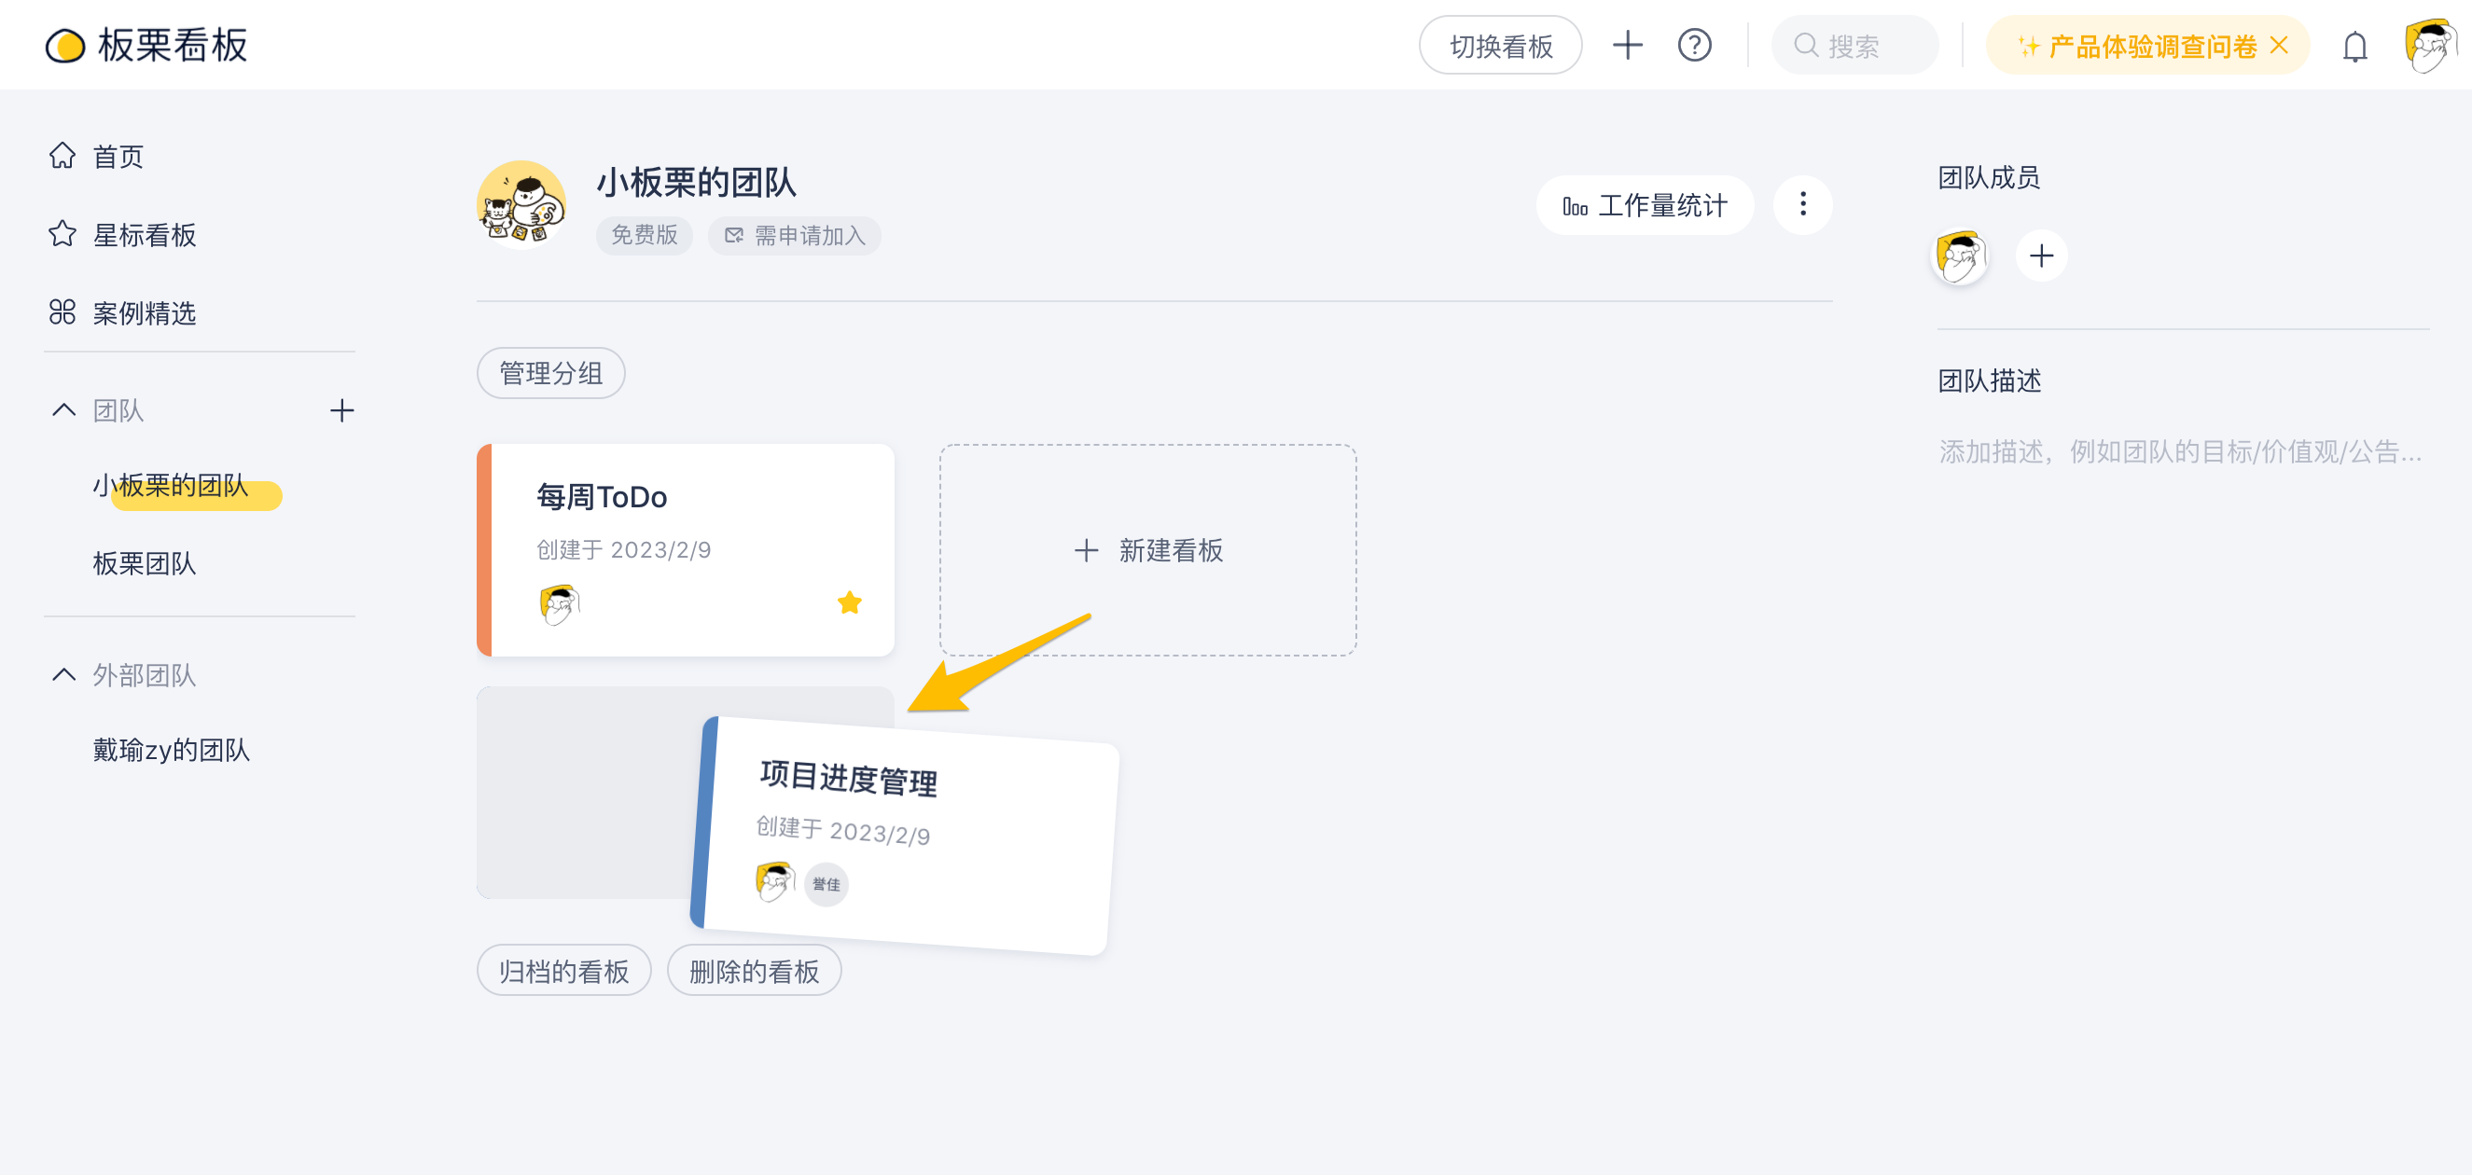Image resolution: width=2472 pixels, height=1175 pixels.
Task: Open 归档的看板 list
Action: coord(563,971)
